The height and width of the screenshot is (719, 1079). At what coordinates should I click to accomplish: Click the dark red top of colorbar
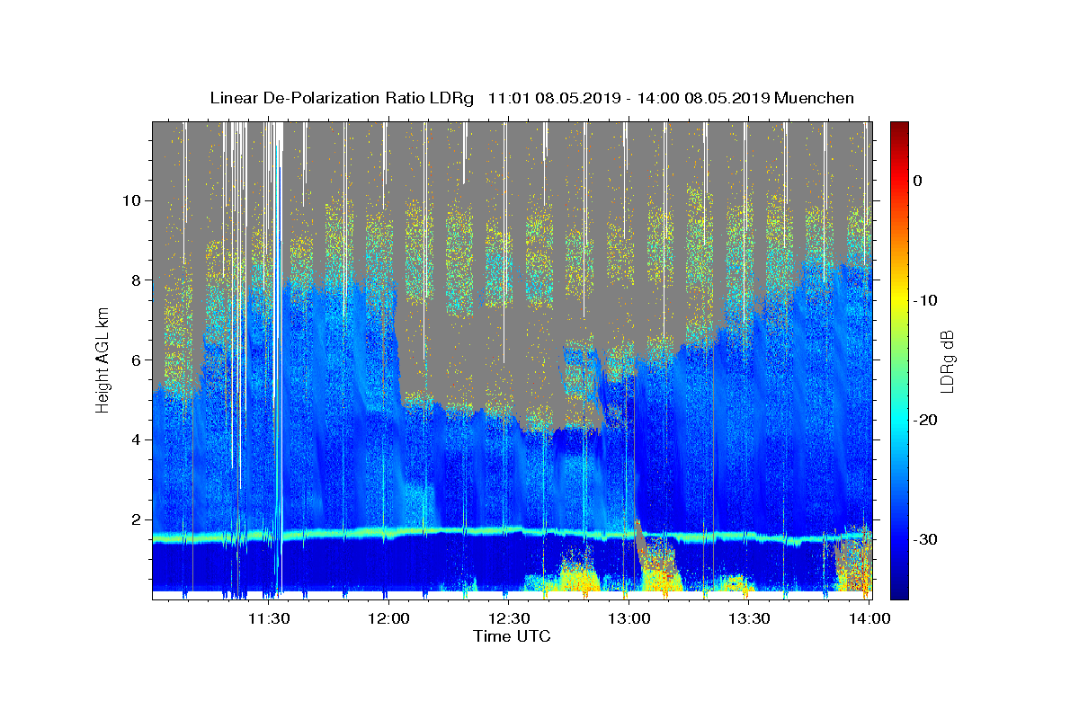(898, 128)
